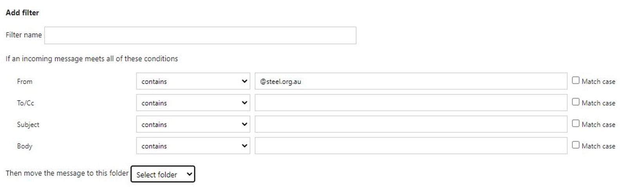Click the To/Cc value text field
Image resolution: width=626 pixels, height=187 pixels.
point(411,103)
